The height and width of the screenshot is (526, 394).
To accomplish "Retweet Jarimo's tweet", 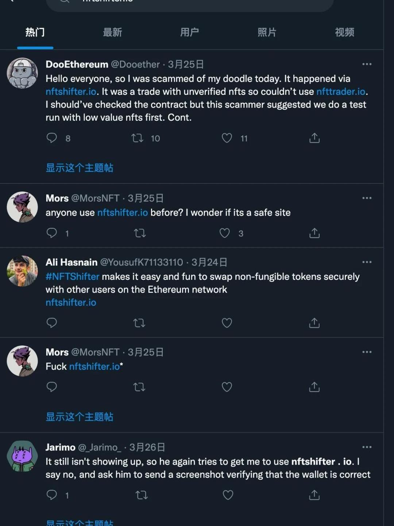I will pos(142,495).
